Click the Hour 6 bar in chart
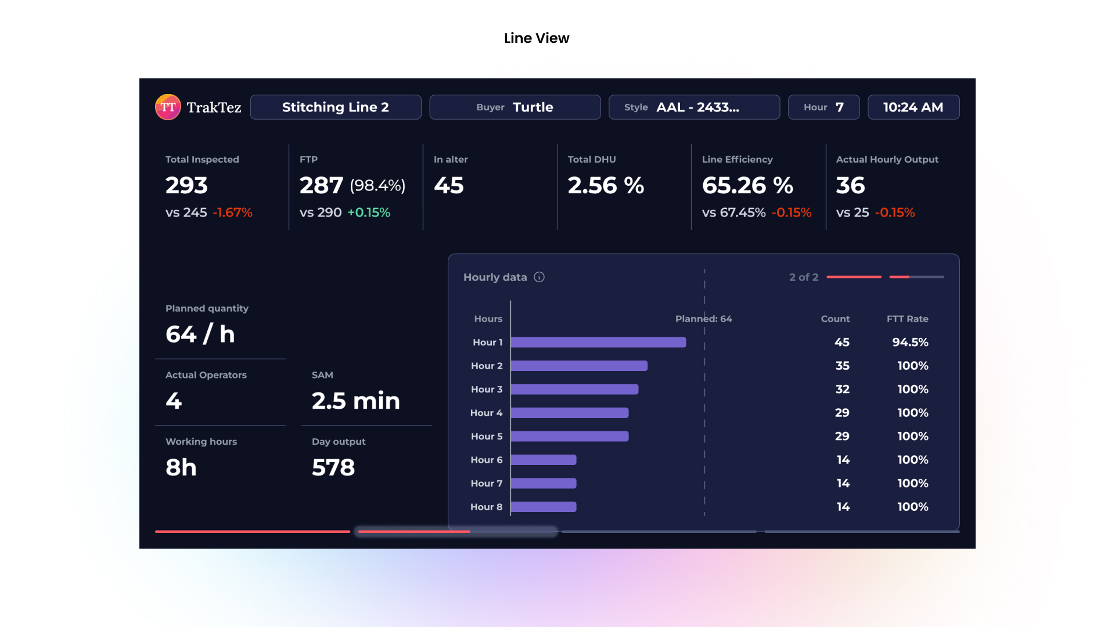This screenshot has height=627, width=1115. click(544, 460)
